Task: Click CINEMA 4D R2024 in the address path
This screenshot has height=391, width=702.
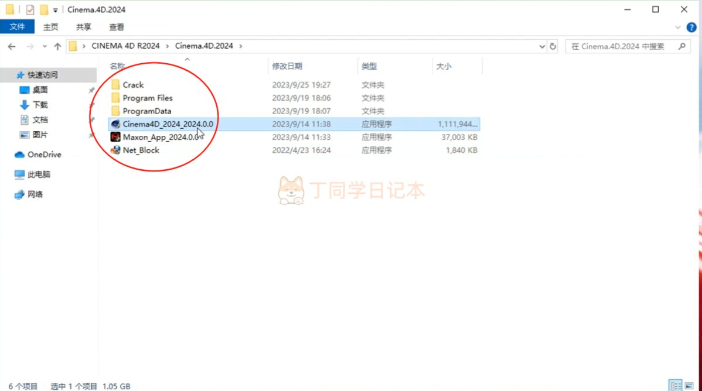Action: (x=125, y=46)
